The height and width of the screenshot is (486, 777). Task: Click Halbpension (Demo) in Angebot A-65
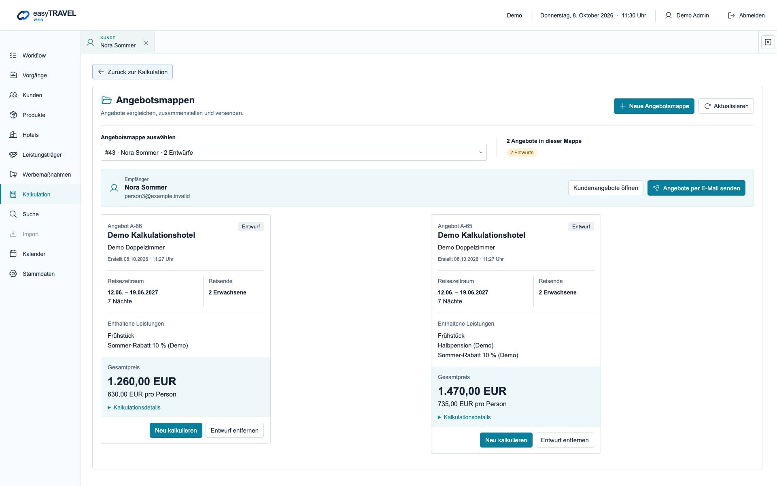coord(465,345)
